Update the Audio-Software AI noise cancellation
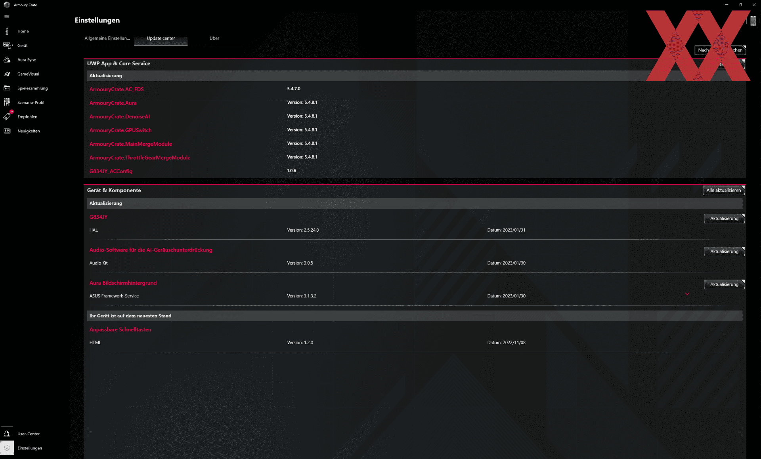This screenshot has height=459, width=761. (x=724, y=251)
